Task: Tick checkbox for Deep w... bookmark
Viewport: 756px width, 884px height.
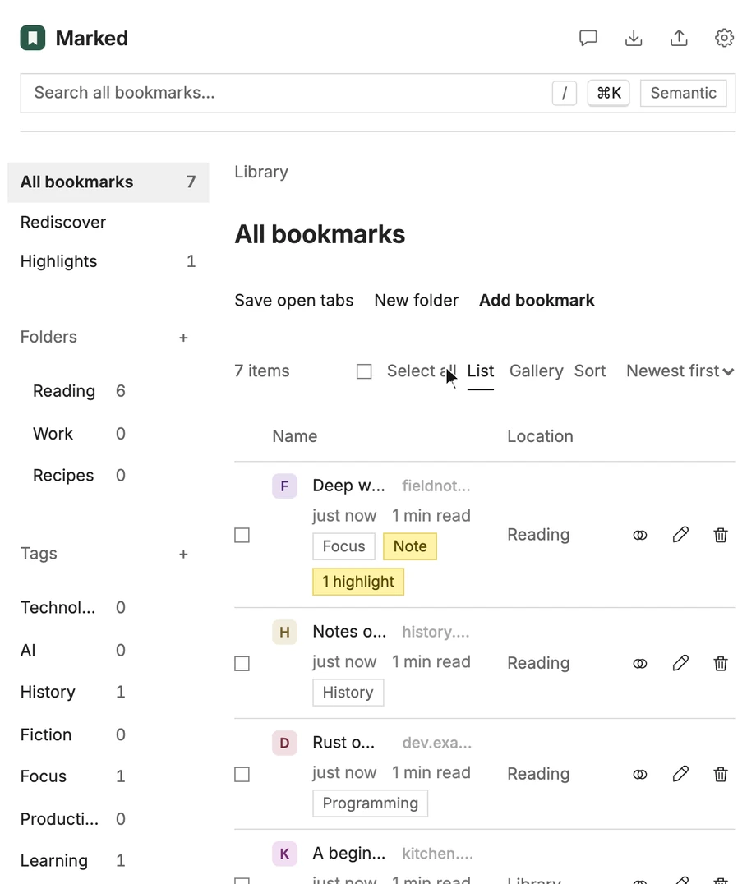Action: pos(242,535)
